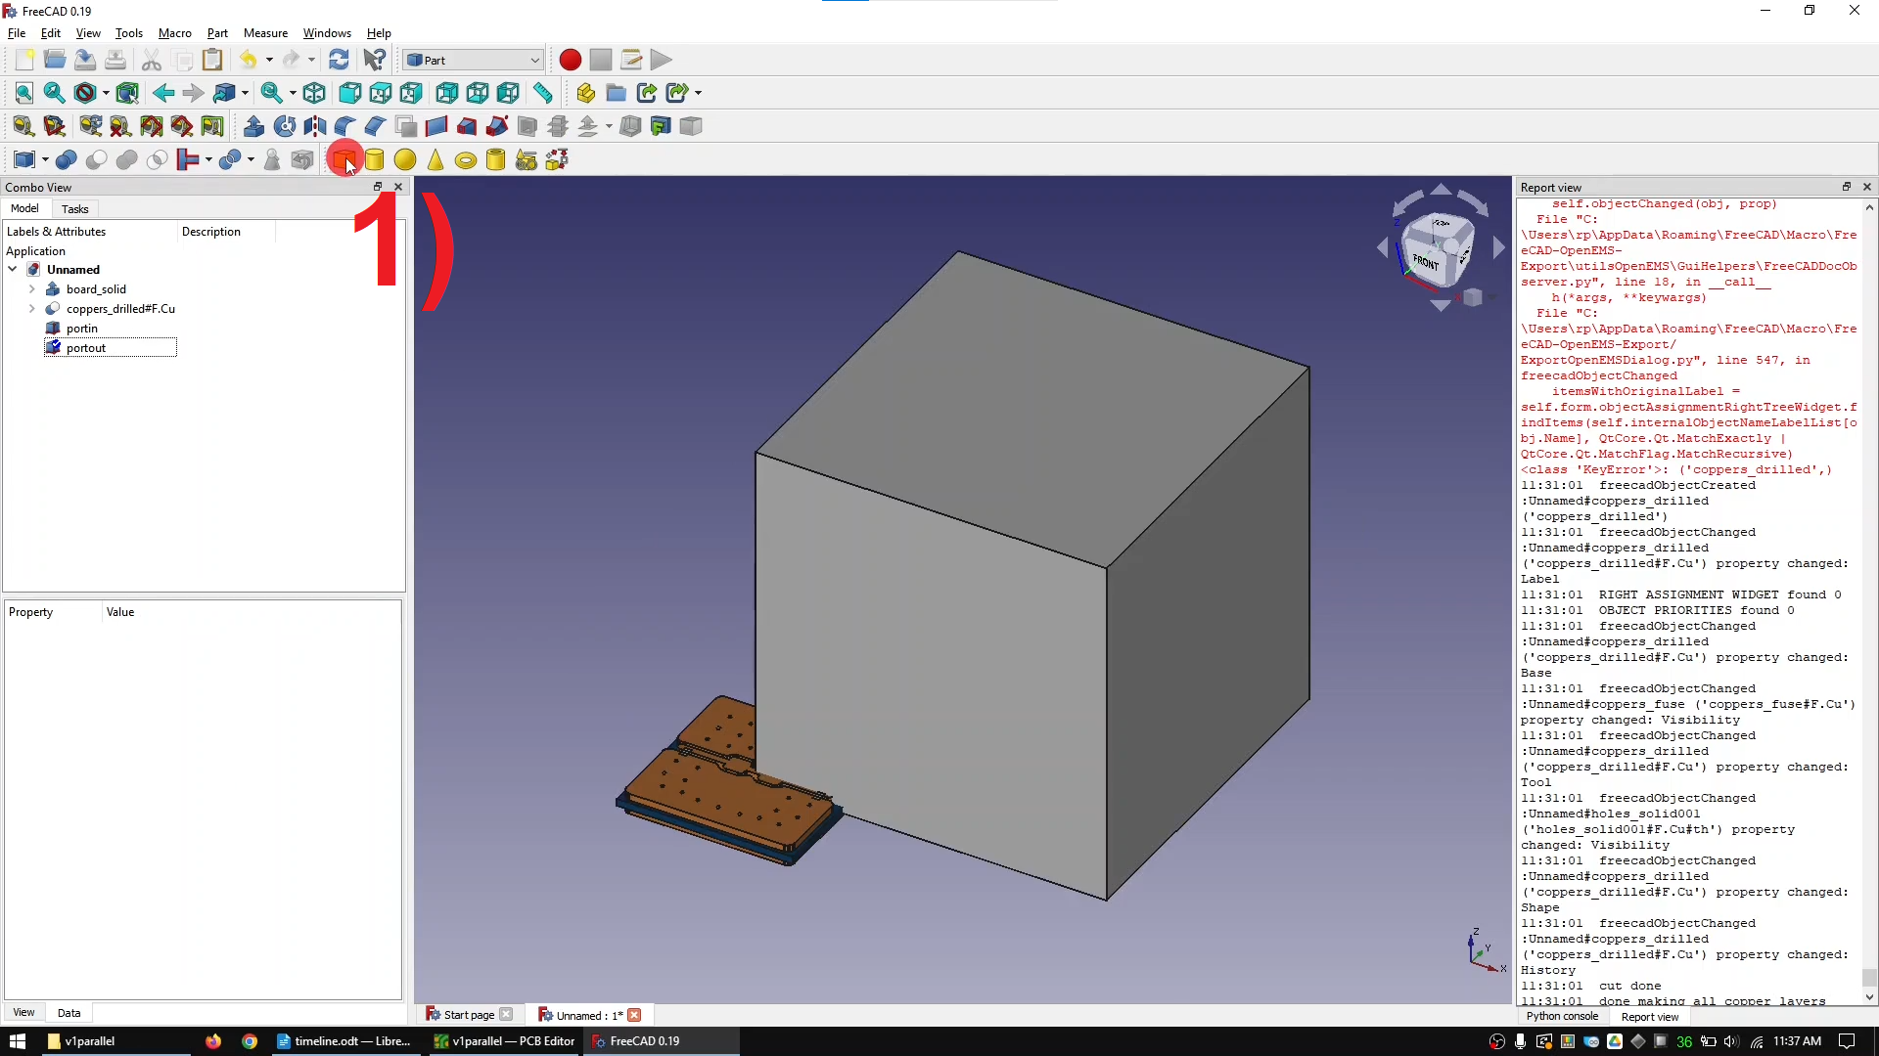Expand the coppers_drilled#F.Cu tree item

[x=31, y=308]
